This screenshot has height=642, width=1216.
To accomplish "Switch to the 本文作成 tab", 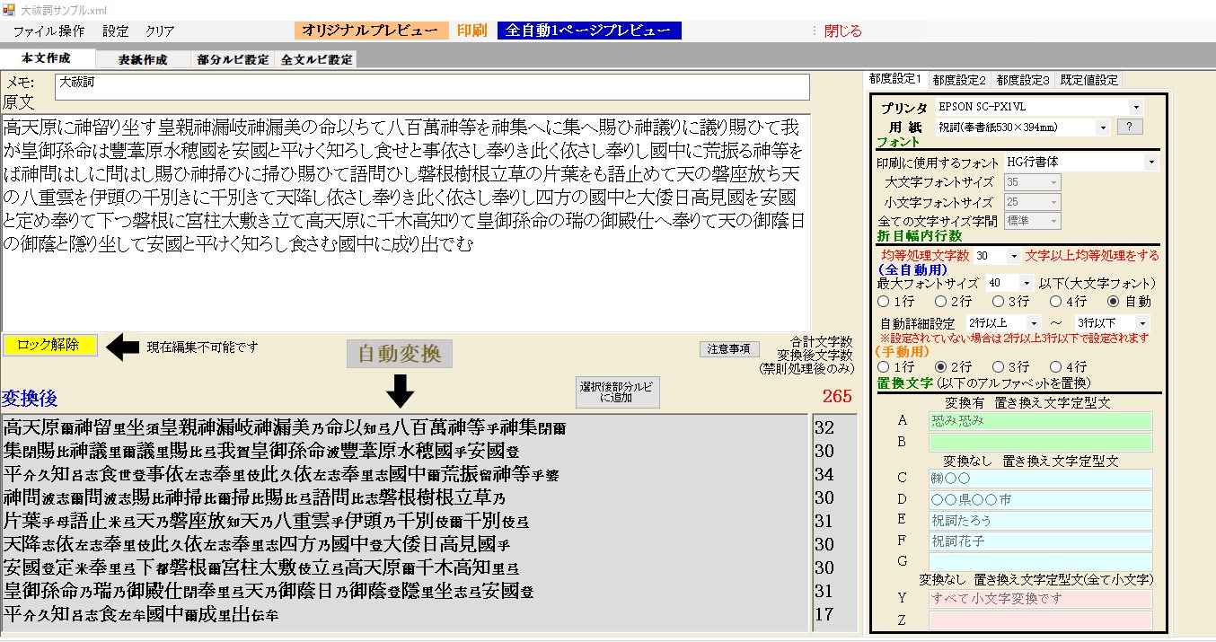I will click(46, 58).
